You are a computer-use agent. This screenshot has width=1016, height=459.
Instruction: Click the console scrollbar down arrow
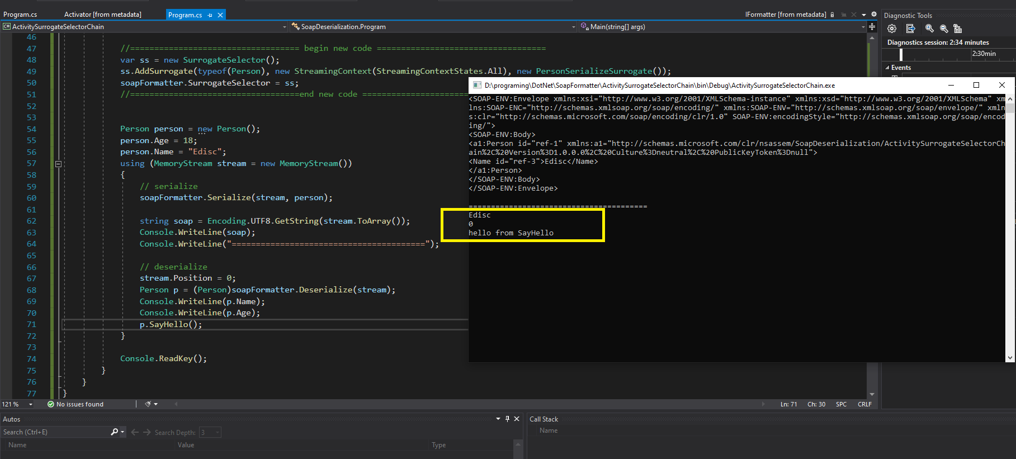[x=1010, y=358]
